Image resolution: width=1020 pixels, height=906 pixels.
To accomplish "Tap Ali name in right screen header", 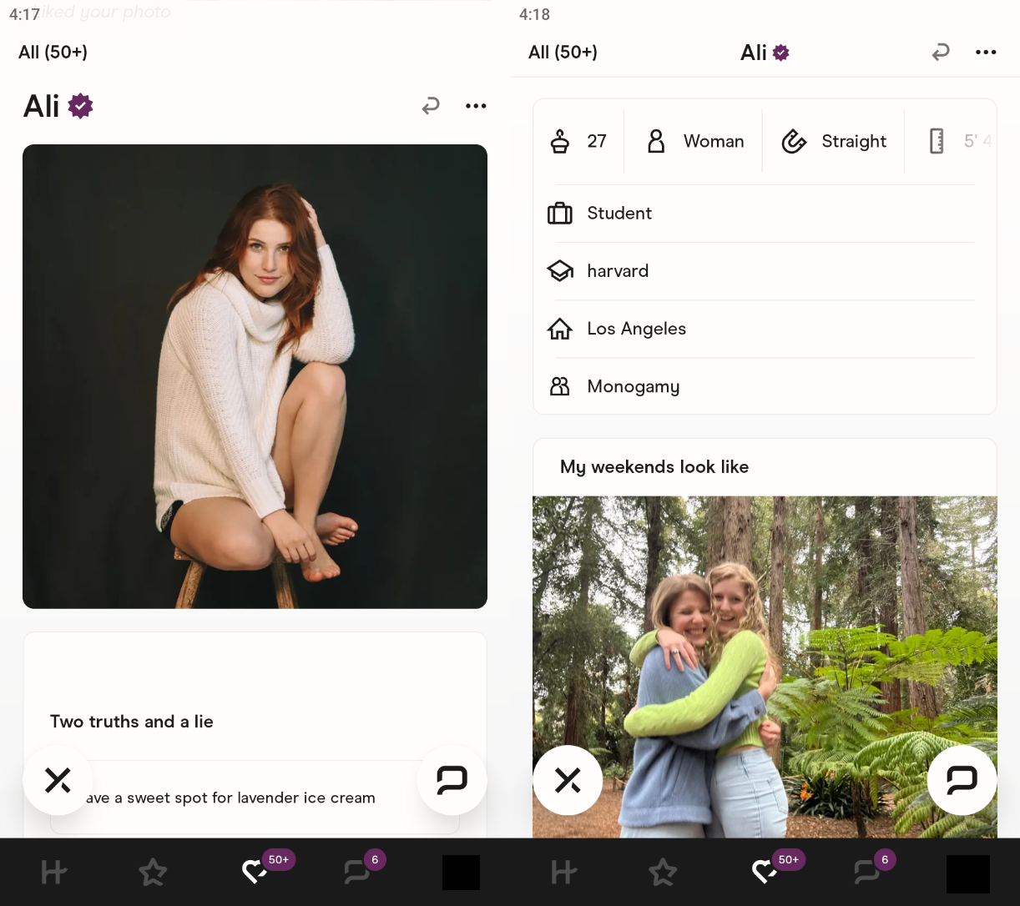I will tap(753, 53).
